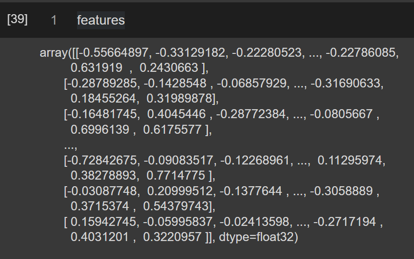Click the value -0.22786085 in the first row
Image resolution: width=414 pixels, height=259 pixels.
(x=361, y=52)
